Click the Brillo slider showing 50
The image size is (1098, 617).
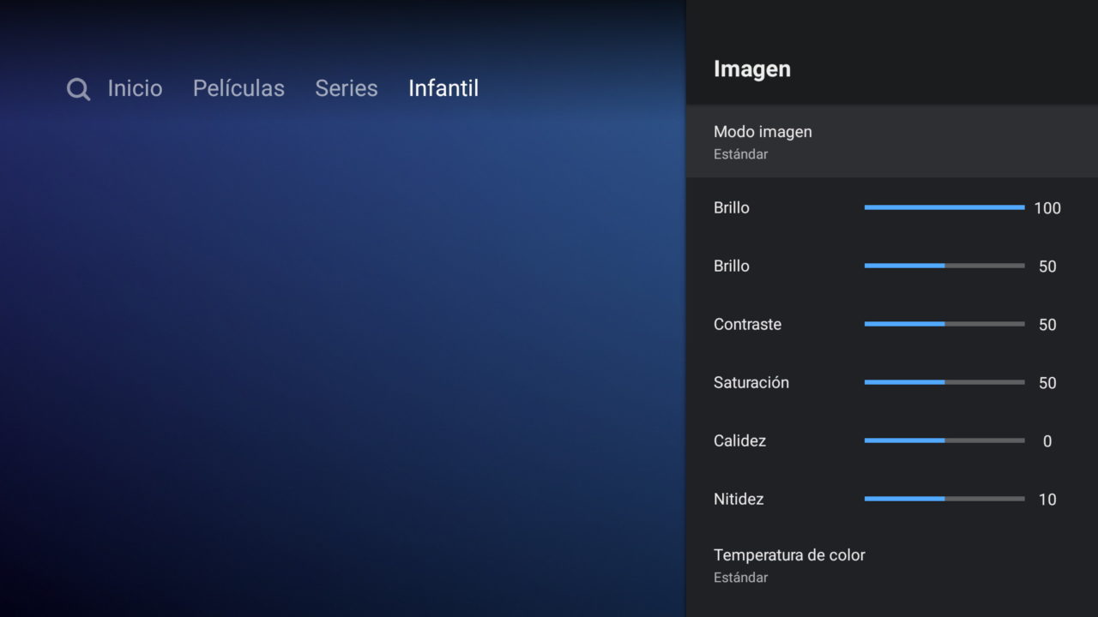click(944, 266)
